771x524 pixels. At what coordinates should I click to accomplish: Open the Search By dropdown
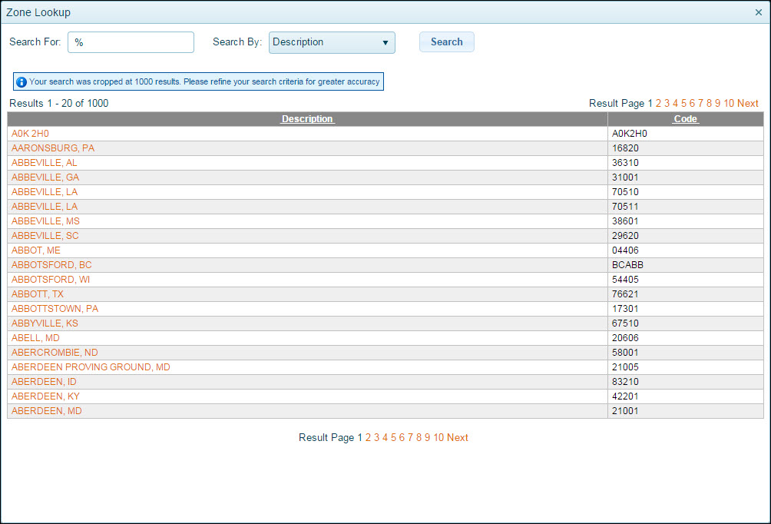tap(332, 42)
